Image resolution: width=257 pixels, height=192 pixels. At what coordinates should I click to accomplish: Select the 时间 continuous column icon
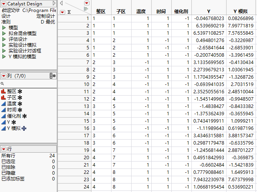(3, 110)
